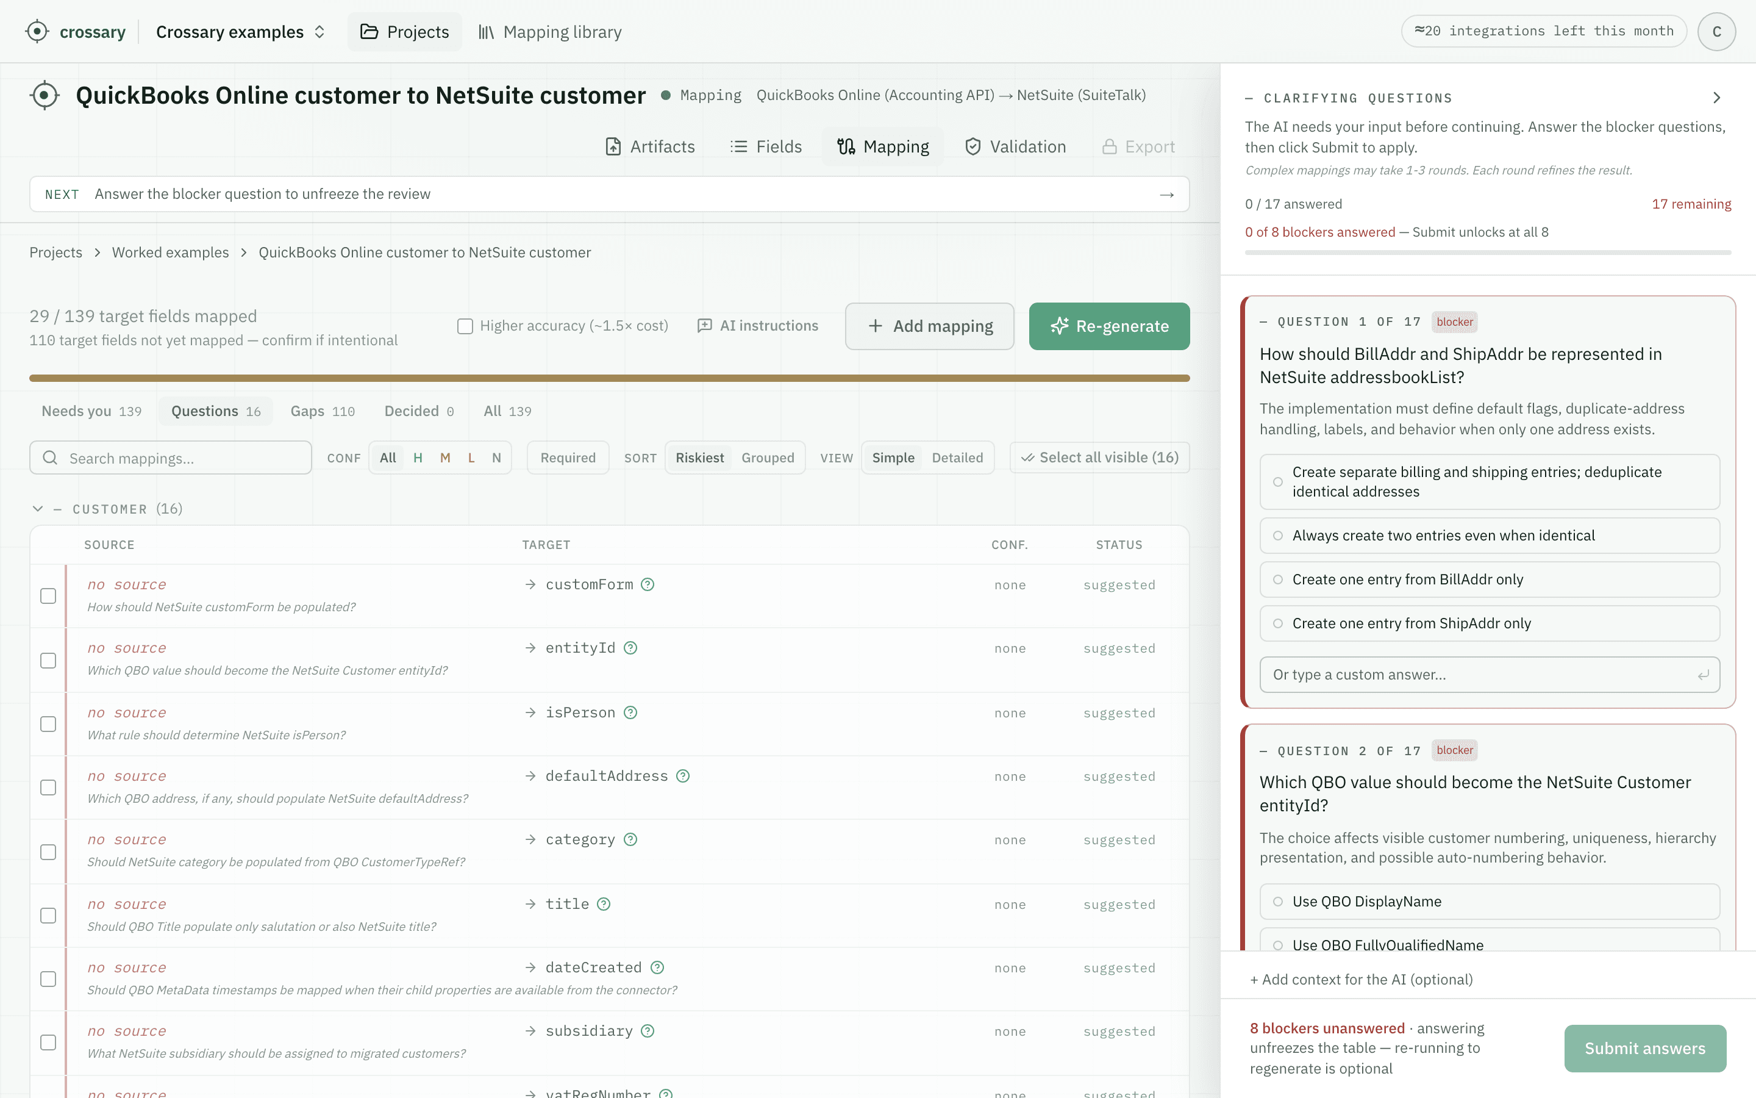
Task: Show the All 139 filter
Action: [507, 411]
